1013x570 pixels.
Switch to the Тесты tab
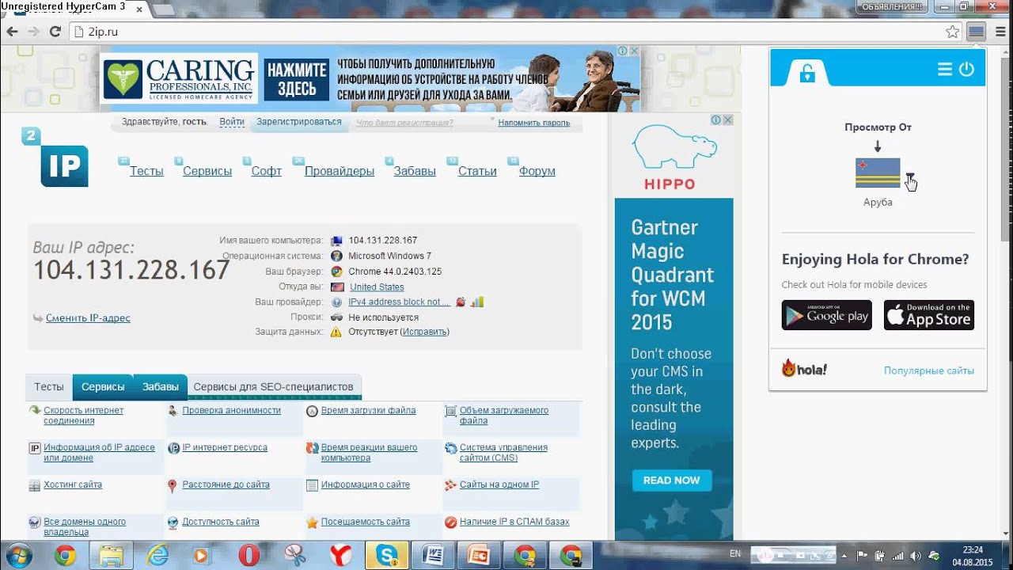point(49,386)
